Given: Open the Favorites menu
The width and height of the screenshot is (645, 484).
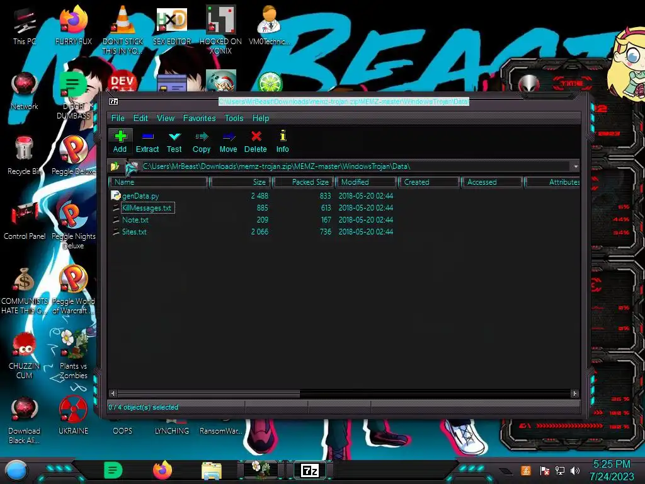Looking at the screenshot, I should tap(199, 118).
